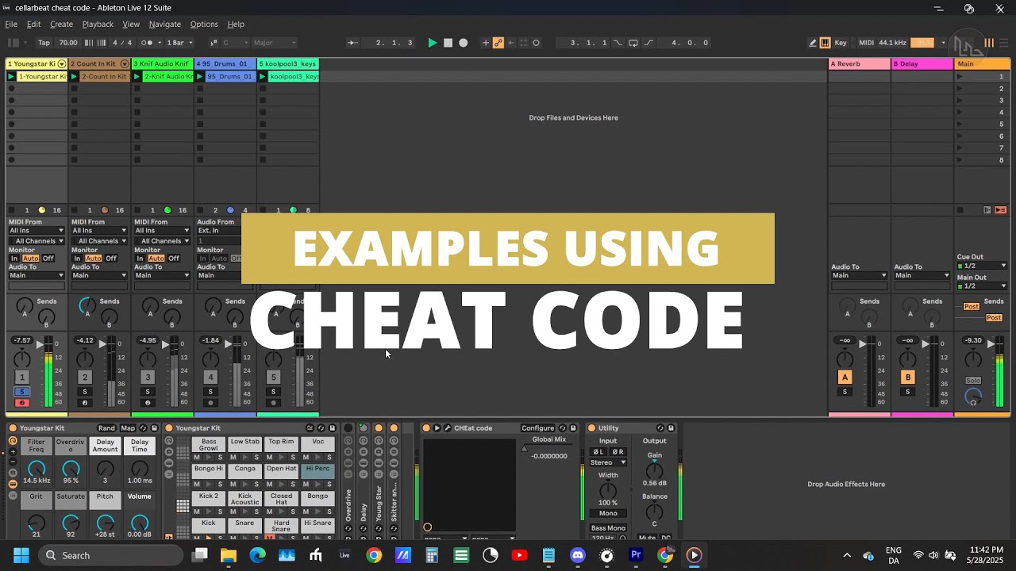The width and height of the screenshot is (1016, 571).
Task: Open track 1 MIDI From All Ins dropdown
Action: click(x=36, y=231)
